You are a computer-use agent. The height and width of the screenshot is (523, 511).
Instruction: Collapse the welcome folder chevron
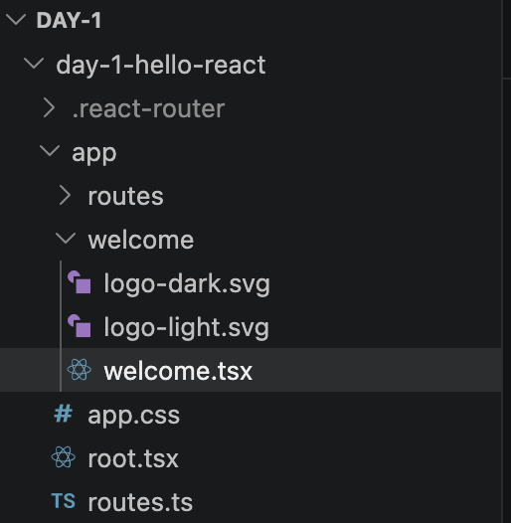coord(66,238)
